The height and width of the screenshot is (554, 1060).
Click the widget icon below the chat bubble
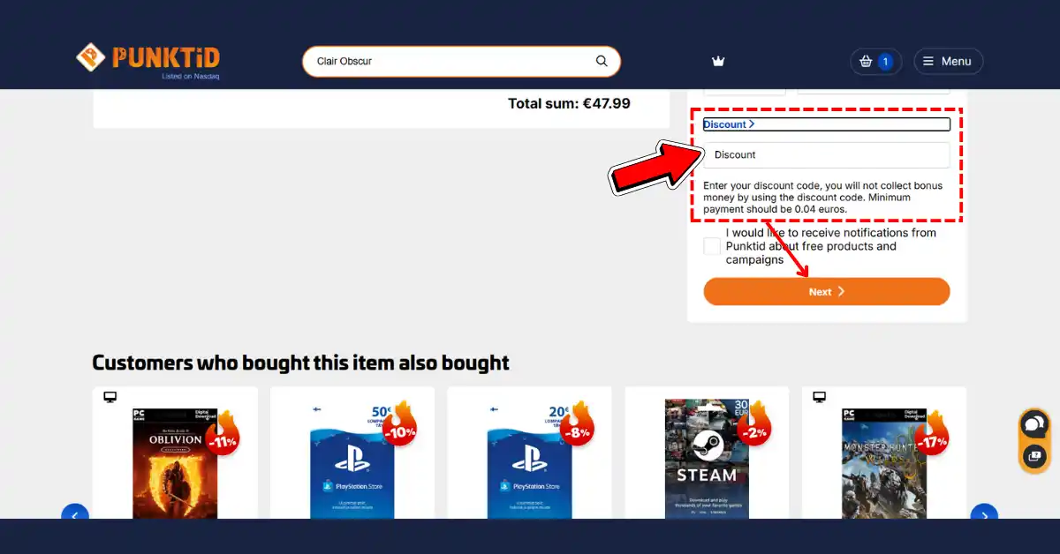coord(1033,456)
